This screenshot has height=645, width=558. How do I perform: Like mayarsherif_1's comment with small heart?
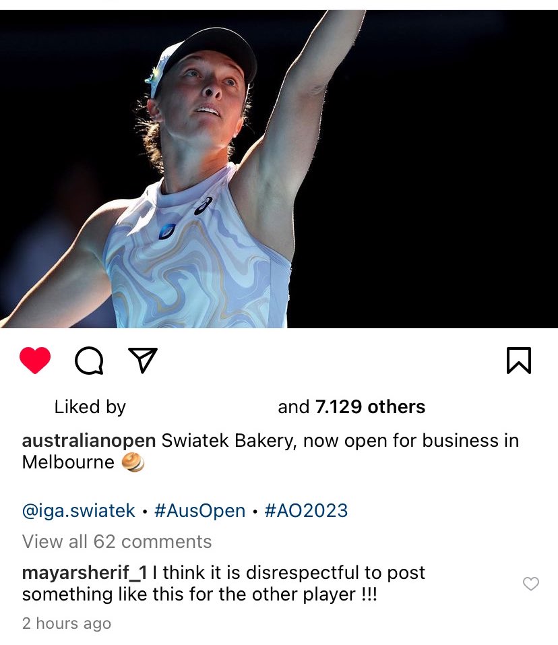point(531,584)
